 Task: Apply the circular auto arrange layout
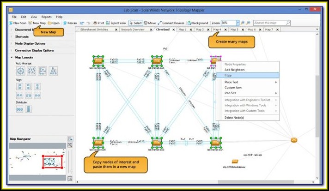point(20,71)
